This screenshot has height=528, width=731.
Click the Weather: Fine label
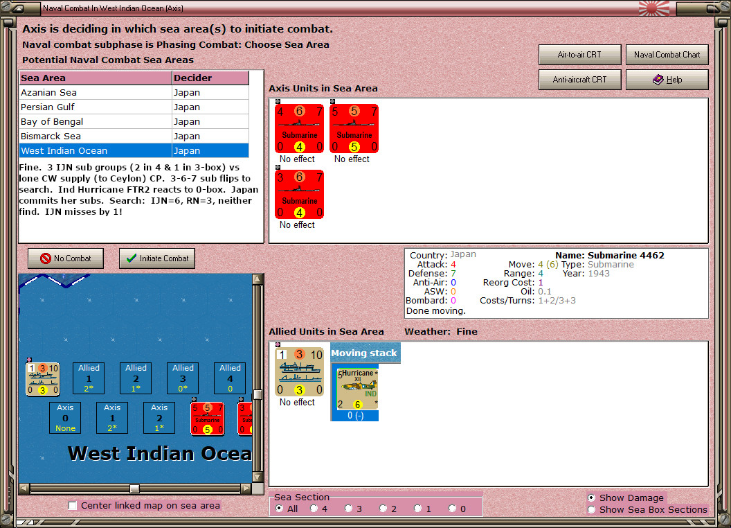pyautogui.click(x=440, y=331)
